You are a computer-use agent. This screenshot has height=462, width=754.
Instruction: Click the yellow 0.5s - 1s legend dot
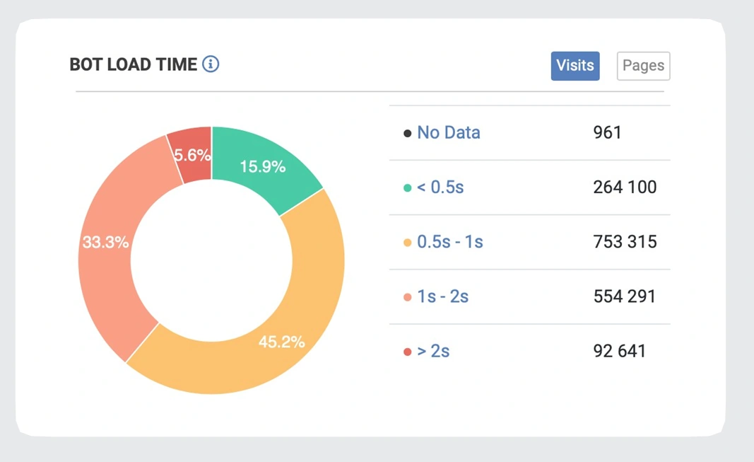point(407,243)
